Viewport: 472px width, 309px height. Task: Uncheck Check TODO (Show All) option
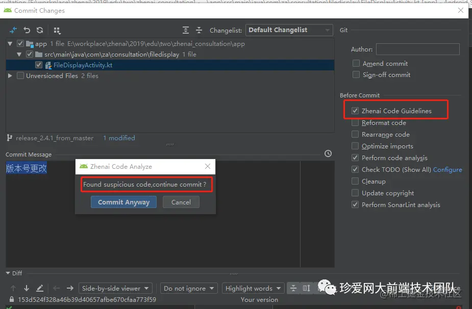[355, 169]
